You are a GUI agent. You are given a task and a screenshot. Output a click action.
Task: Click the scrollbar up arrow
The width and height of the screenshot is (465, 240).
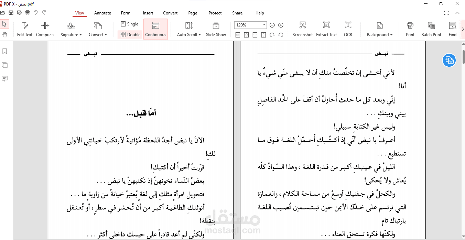(x=463, y=44)
